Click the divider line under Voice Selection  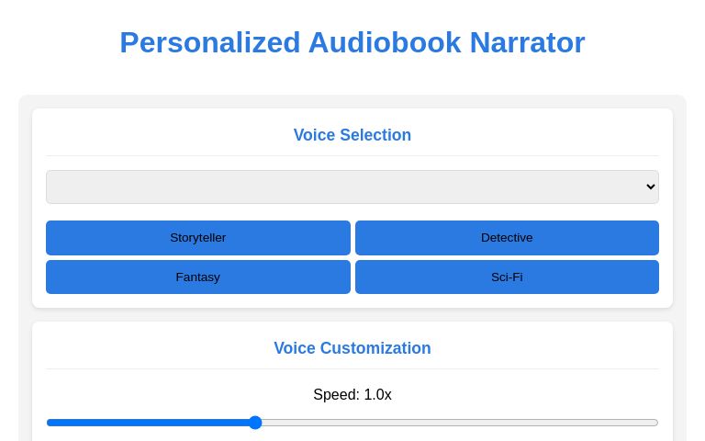coord(352,156)
